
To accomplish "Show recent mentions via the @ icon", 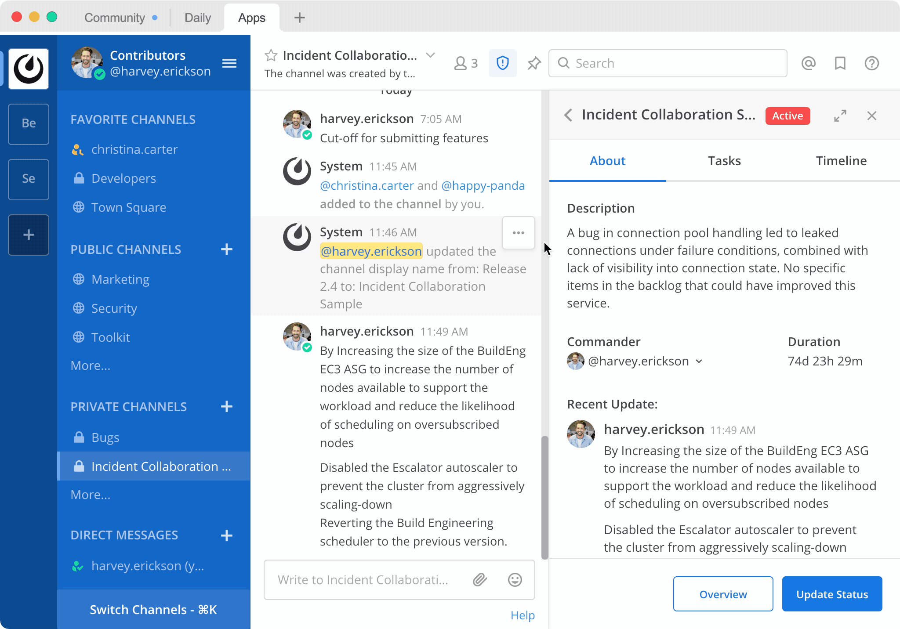I will tap(808, 63).
